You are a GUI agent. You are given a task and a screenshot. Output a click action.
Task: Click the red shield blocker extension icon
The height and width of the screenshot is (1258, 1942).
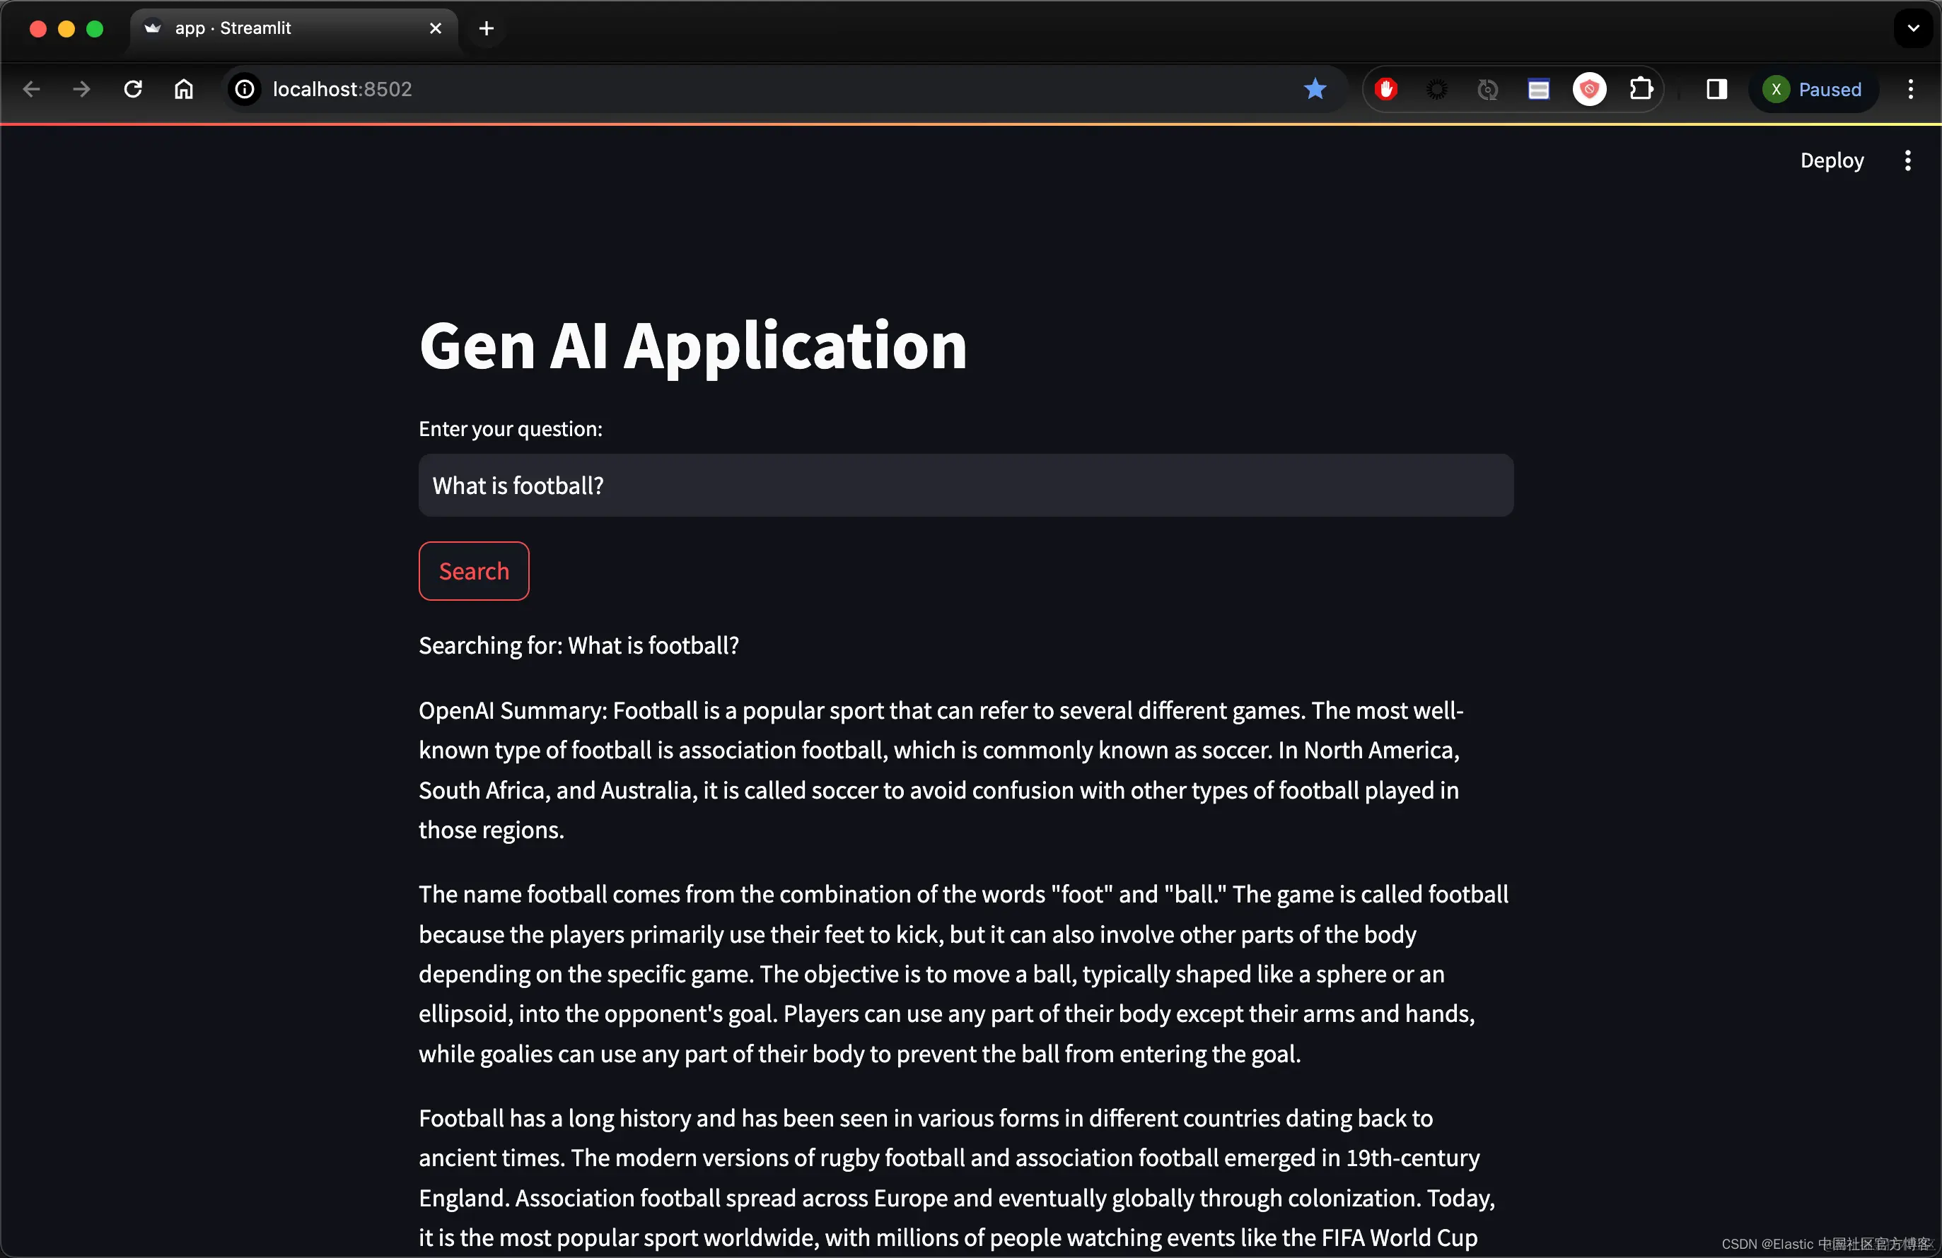click(1590, 89)
